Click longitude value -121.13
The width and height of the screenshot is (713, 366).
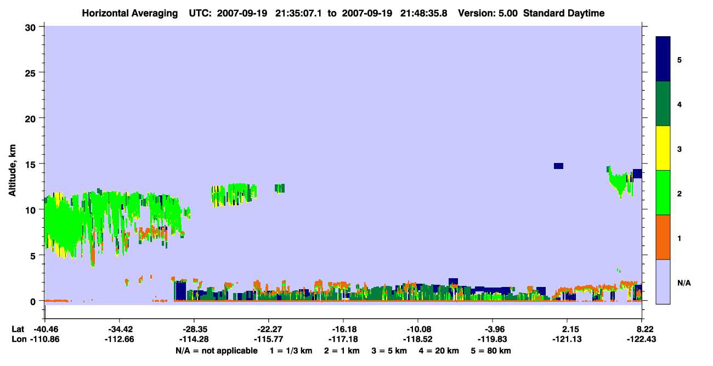(567, 339)
